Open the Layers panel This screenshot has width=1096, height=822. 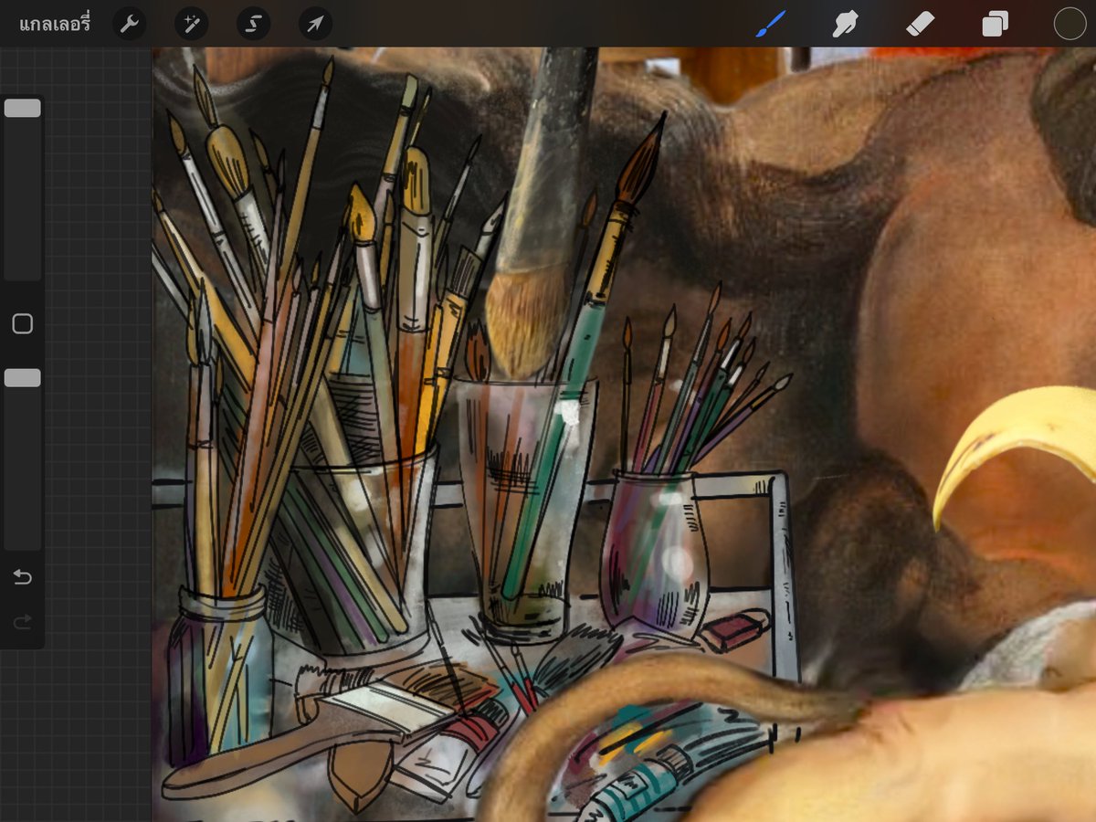tap(995, 24)
